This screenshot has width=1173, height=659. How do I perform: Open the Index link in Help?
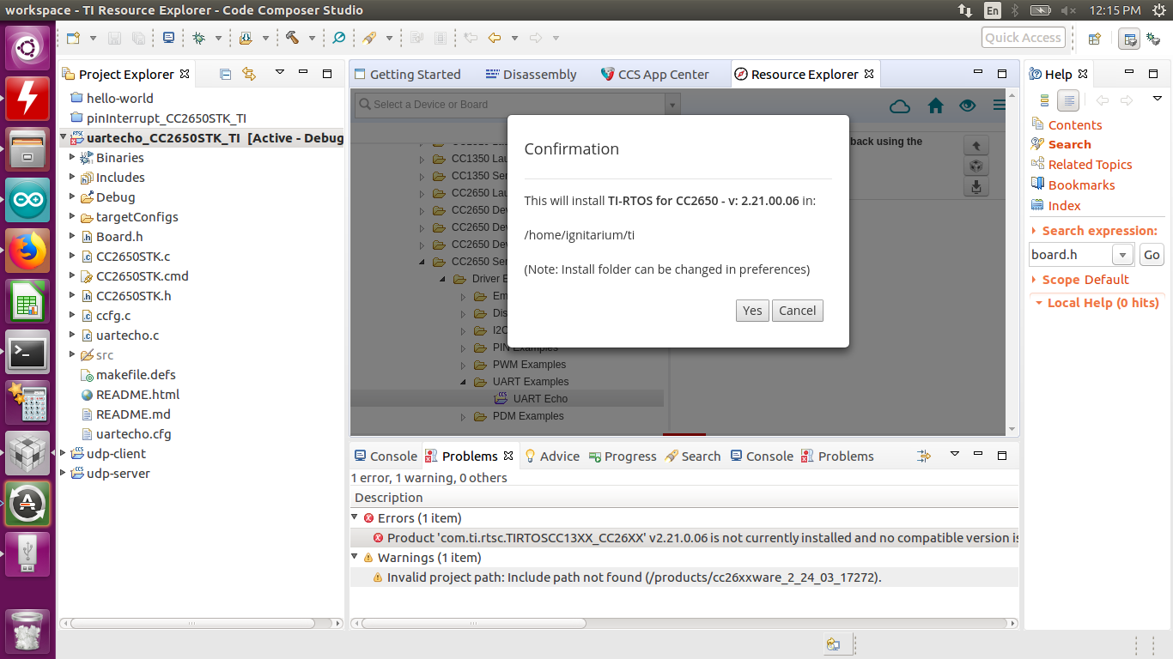click(1064, 206)
